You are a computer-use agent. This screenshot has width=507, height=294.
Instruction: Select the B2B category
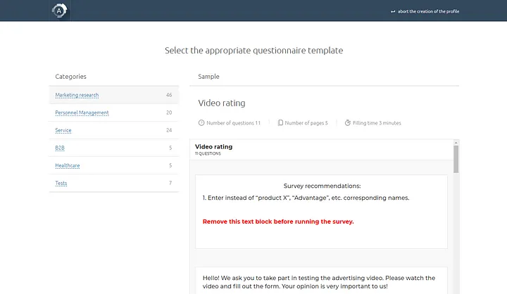(60, 148)
